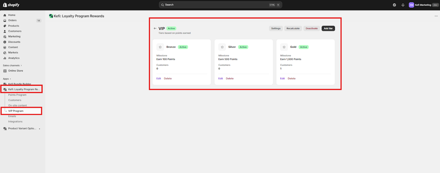Open Points Program in the sidebar
440x173 pixels.
(17, 95)
